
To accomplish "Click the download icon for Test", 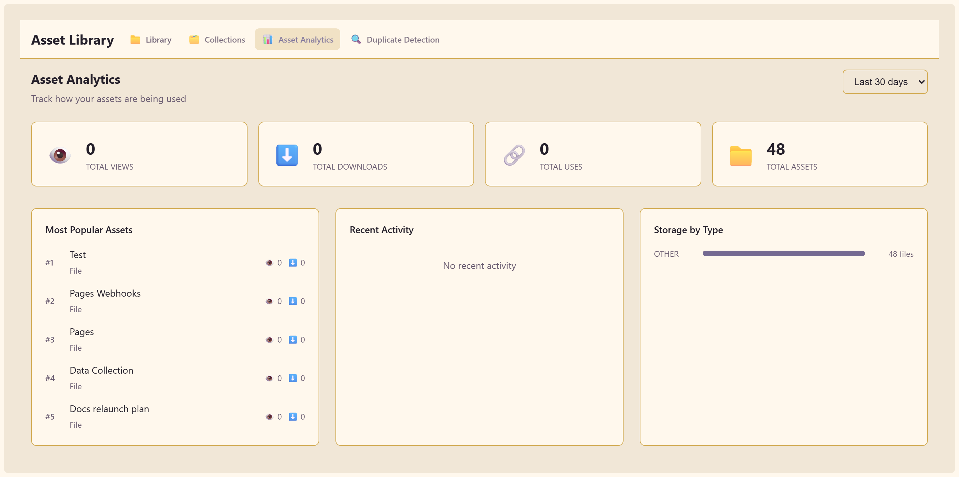I will tap(293, 263).
